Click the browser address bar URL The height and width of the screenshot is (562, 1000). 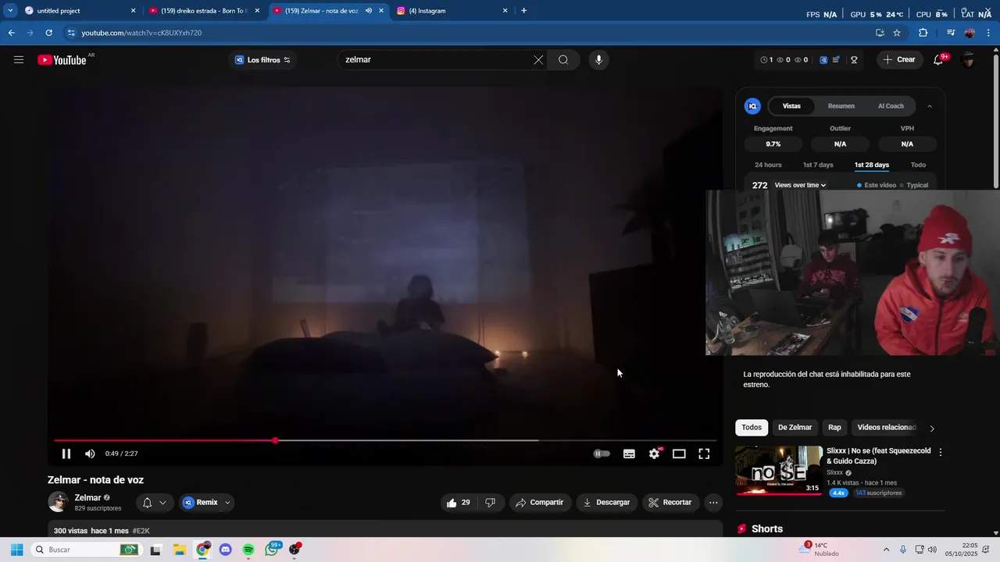coord(141,33)
